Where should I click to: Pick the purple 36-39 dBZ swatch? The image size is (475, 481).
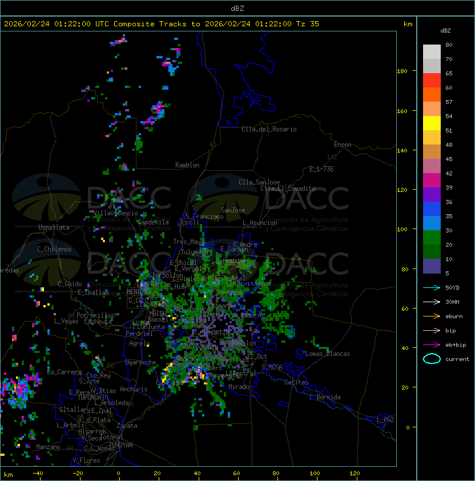[432, 194]
